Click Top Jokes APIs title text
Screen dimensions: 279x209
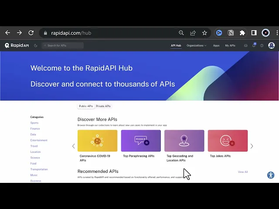tap(220, 156)
